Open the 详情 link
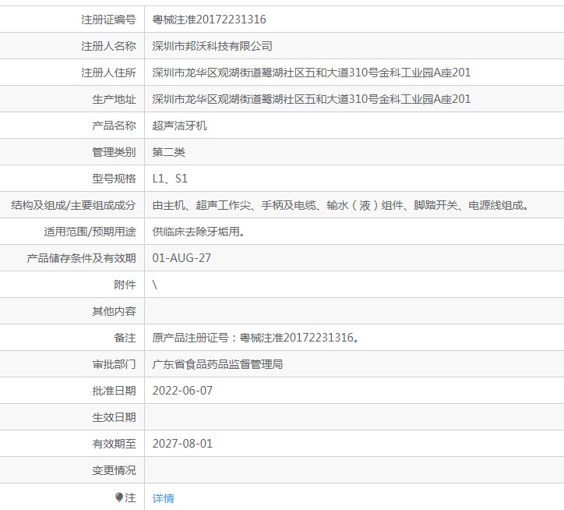Viewport: 564px width, 510px height. point(164,498)
